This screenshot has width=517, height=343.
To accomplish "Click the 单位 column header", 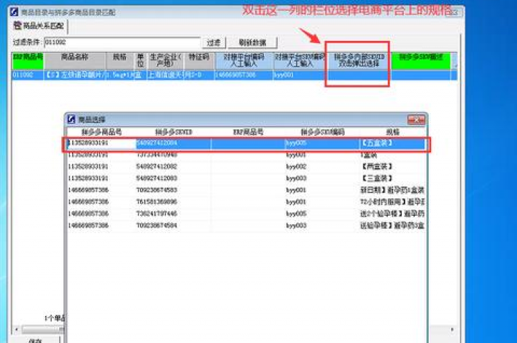I will click(x=141, y=61).
